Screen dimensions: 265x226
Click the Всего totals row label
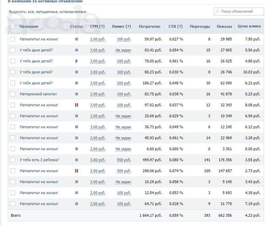[x=16, y=215]
